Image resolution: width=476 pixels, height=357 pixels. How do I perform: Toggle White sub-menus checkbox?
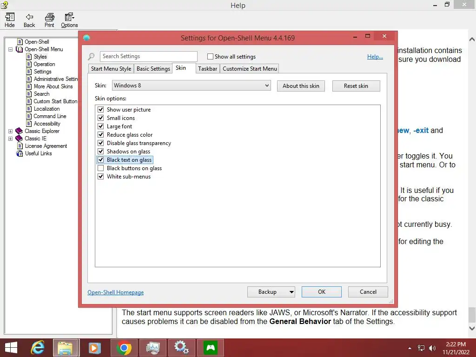point(101,176)
